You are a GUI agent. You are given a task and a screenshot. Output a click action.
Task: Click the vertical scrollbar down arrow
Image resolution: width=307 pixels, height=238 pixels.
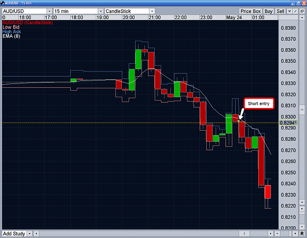point(302,202)
